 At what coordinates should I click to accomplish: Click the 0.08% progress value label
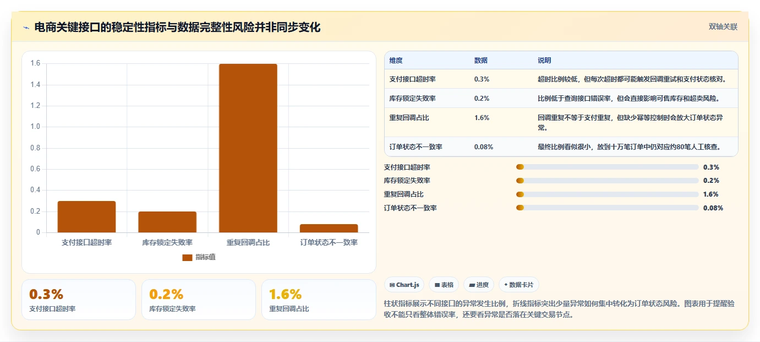click(713, 208)
